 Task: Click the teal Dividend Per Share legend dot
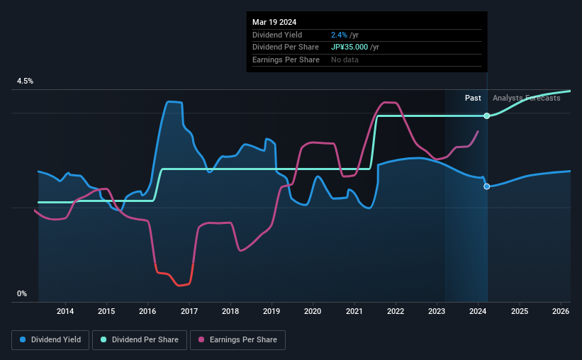[x=103, y=339]
